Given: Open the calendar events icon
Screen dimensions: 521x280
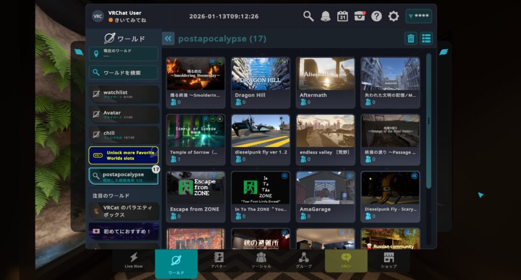Looking at the screenshot, I should tap(342, 16).
